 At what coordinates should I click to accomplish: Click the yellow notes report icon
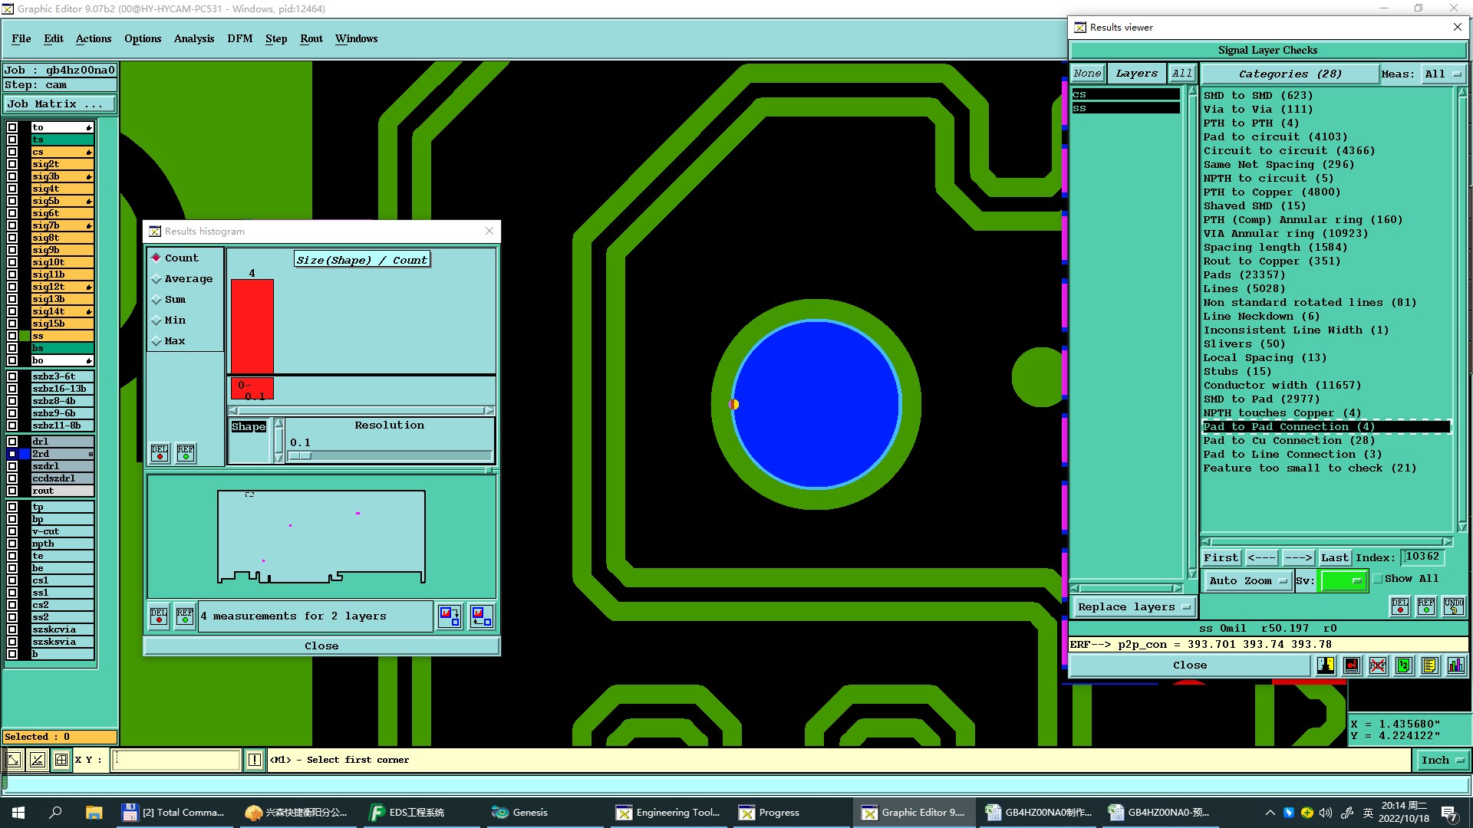click(x=1429, y=665)
